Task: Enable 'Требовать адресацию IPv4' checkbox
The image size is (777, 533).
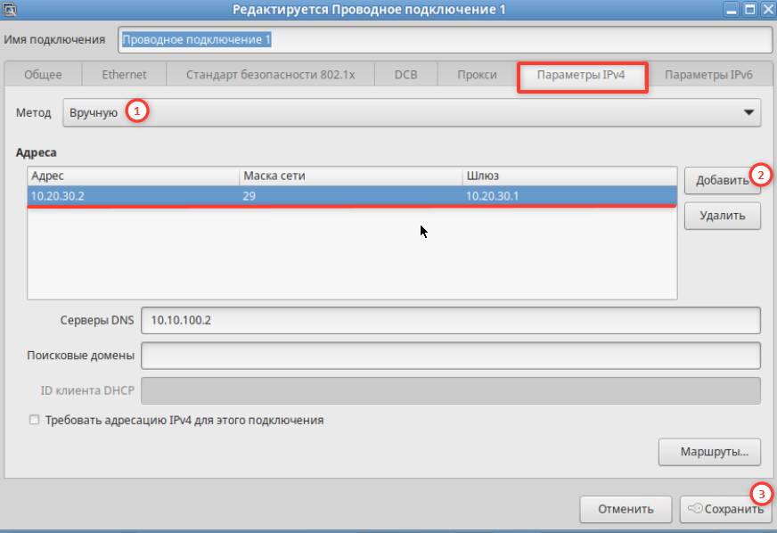Action: 34,420
